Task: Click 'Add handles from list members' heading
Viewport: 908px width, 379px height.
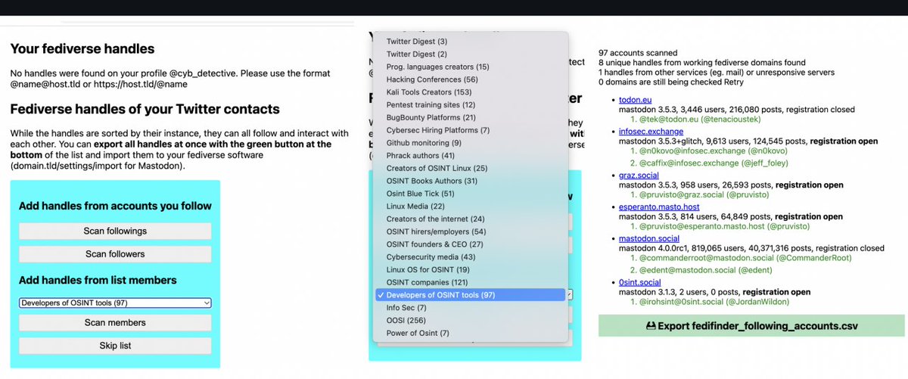Action: coord(98,281)
